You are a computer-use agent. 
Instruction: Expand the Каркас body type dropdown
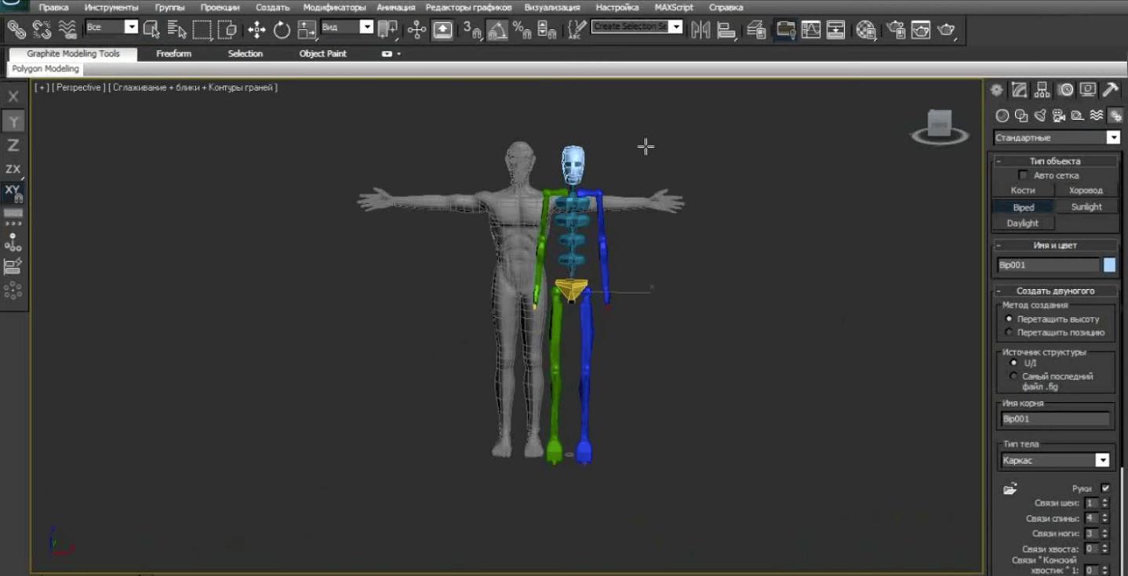(1055, 461)
